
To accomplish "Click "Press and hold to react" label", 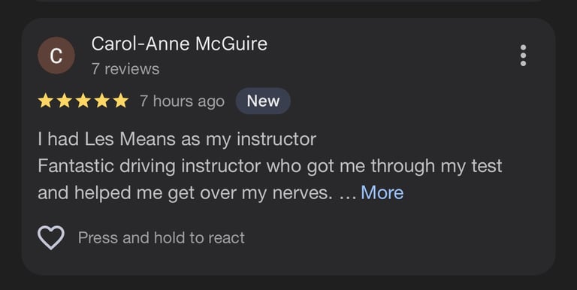I will 162,237.
